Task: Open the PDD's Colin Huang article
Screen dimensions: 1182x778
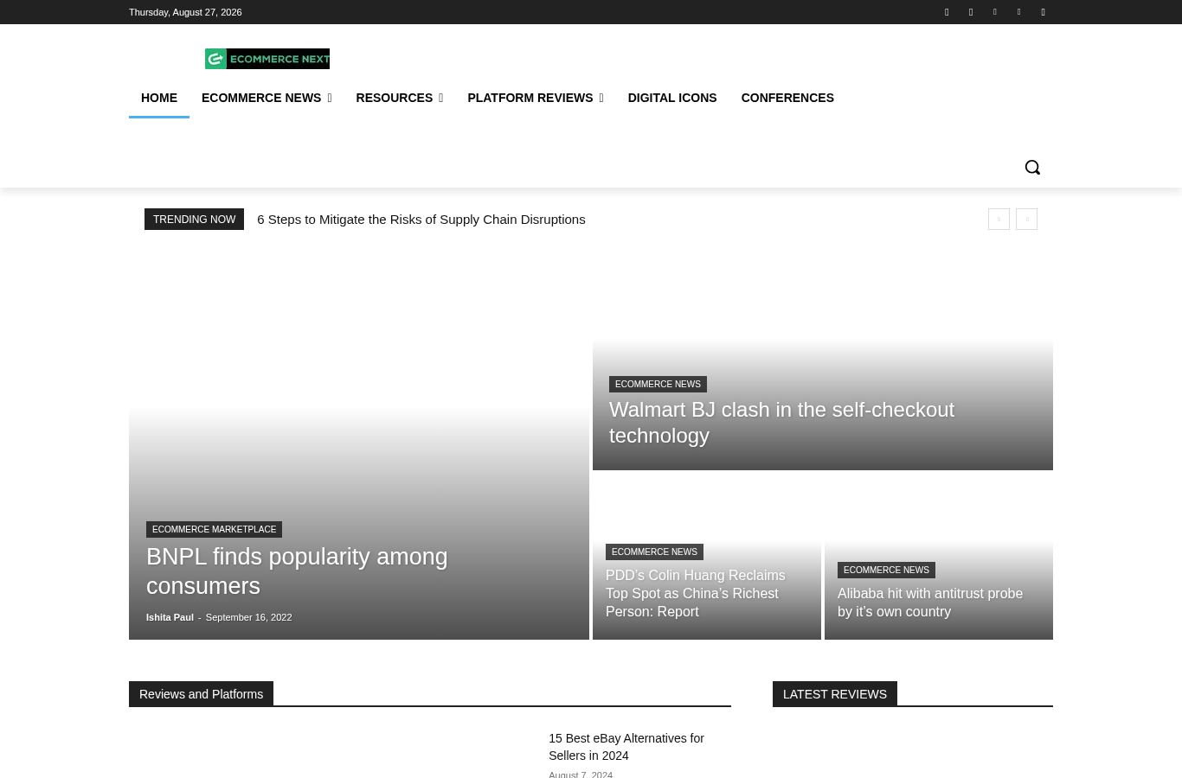Action: pos(696,594)
